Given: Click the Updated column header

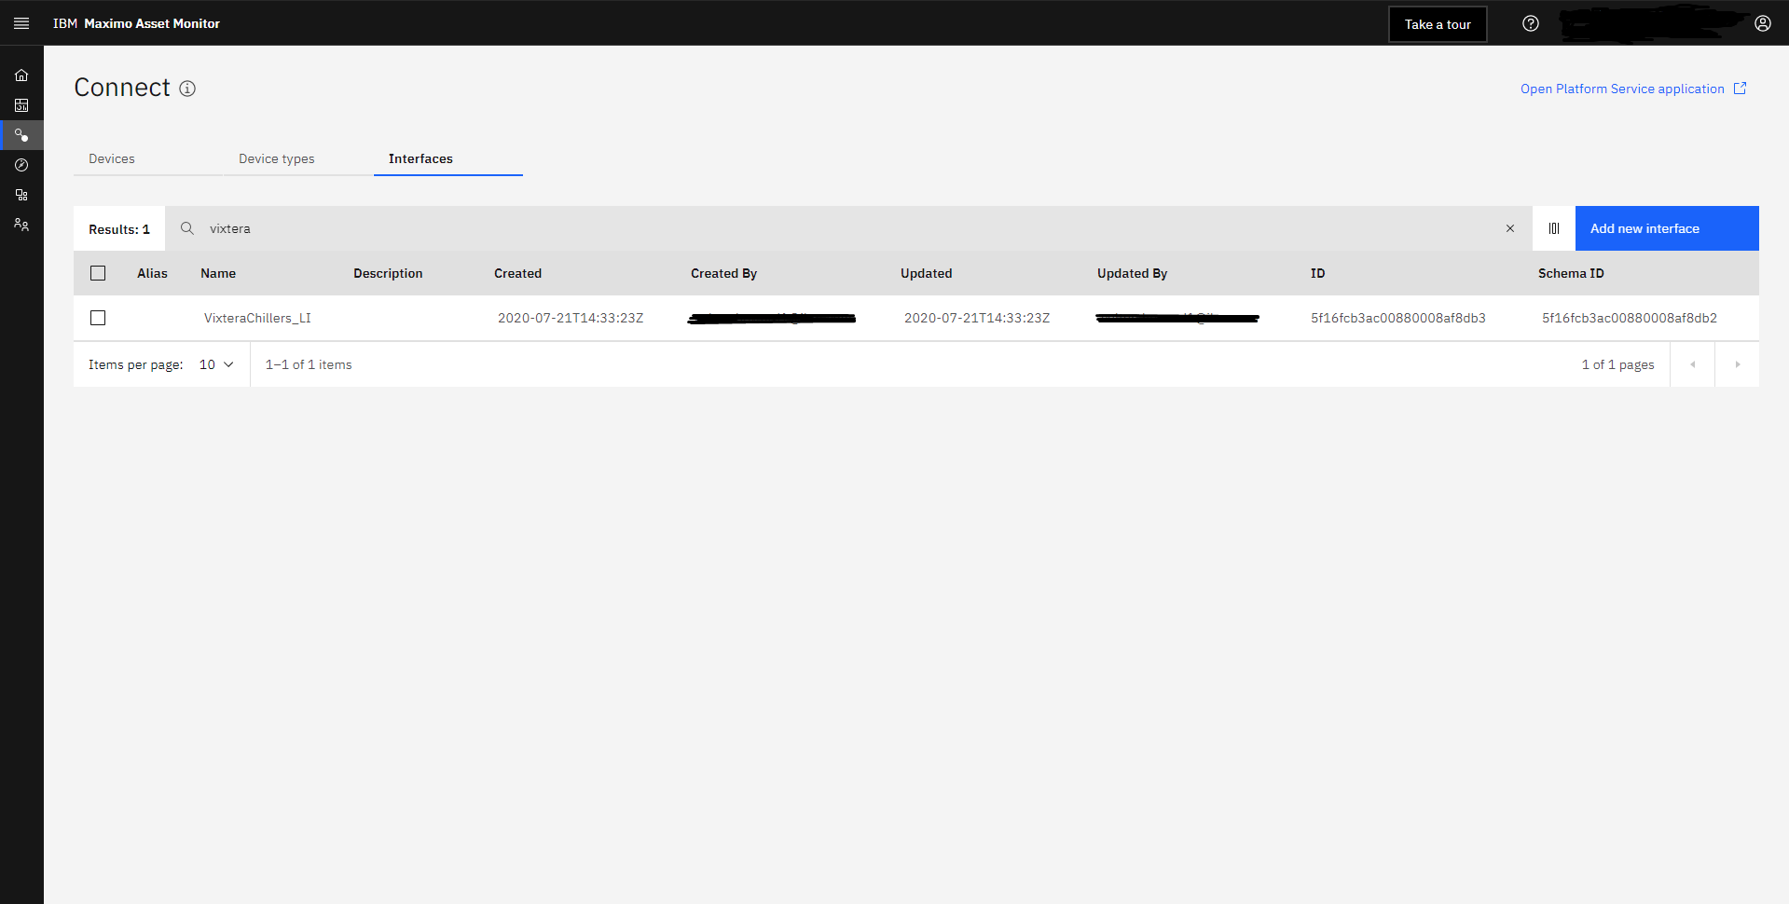Looking at the screenshot, I should coord(926,273).
